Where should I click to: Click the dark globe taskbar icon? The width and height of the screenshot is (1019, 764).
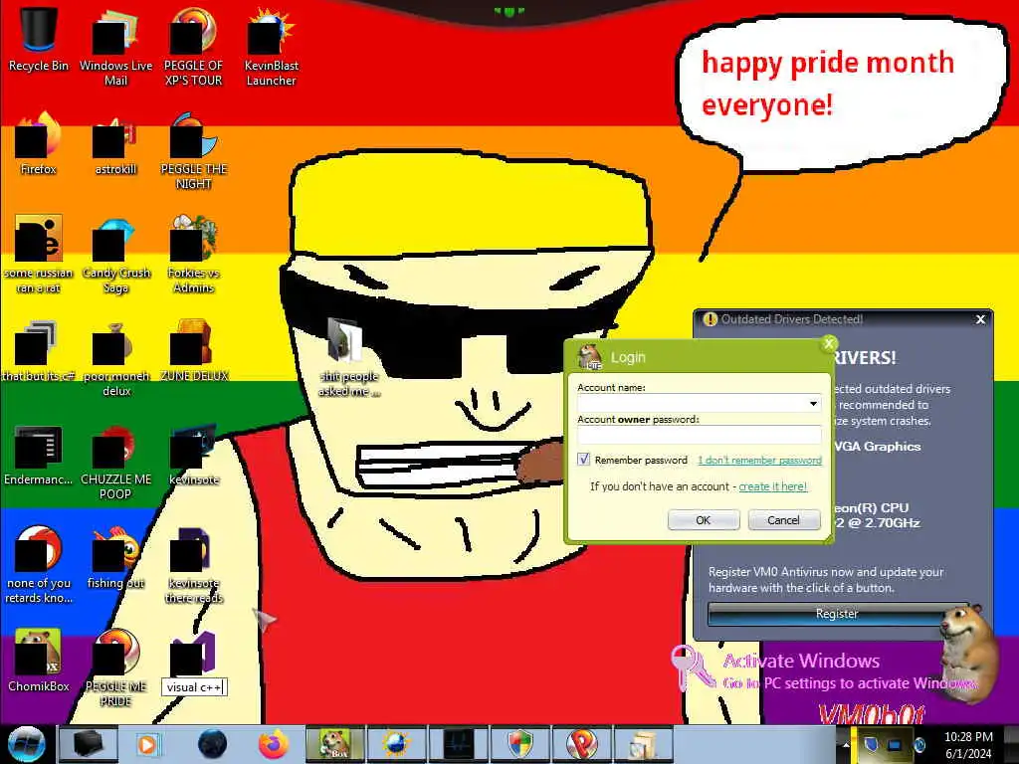tap(212, 744)
